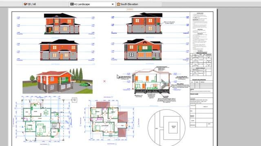
Task: Switch to the South Elevation tab
Action: pos(139,4)
